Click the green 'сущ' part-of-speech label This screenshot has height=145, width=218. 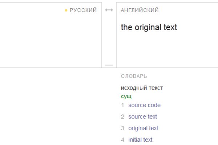pos(126,96)
